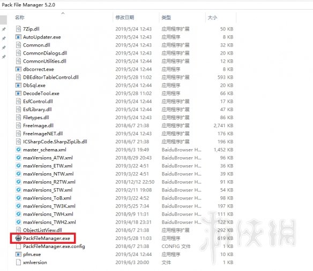The image size is (313, 271).
Task: Click the ObjectListView.dll file icon
Action: 18,230
